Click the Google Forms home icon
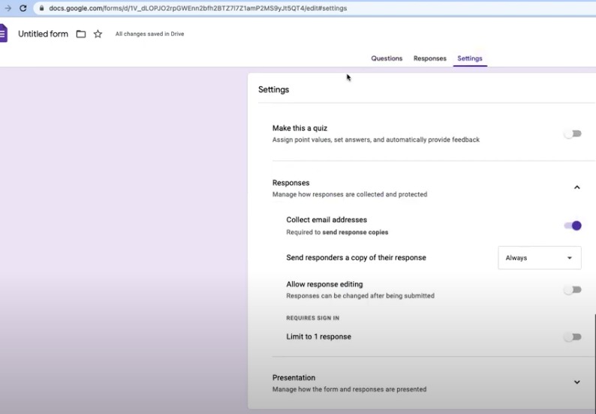 click(3, 34)
